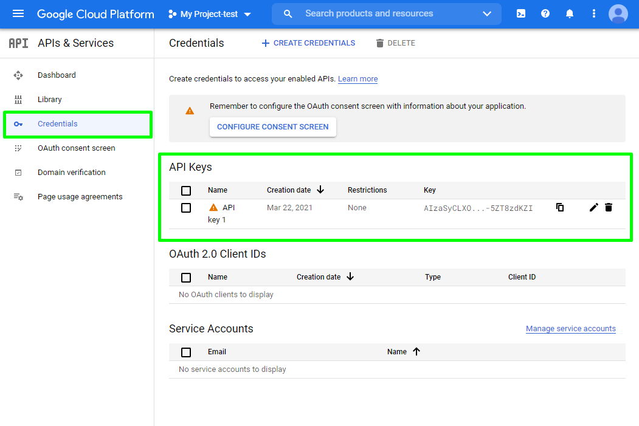The height and width of the screenshot is (426, 639).
Task: Open the help question mark icon
Action: click(x=545, y=14)
